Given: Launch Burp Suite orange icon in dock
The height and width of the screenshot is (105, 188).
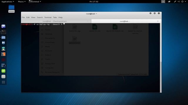Looking at the screenshot, I should point(3,54).
